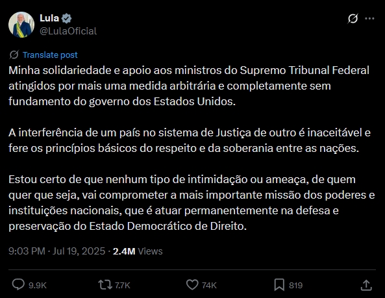The height and width of the screenshot is (298, 385).
Task: Open Grok icon at top right
Action: click(x=353, y=18)
